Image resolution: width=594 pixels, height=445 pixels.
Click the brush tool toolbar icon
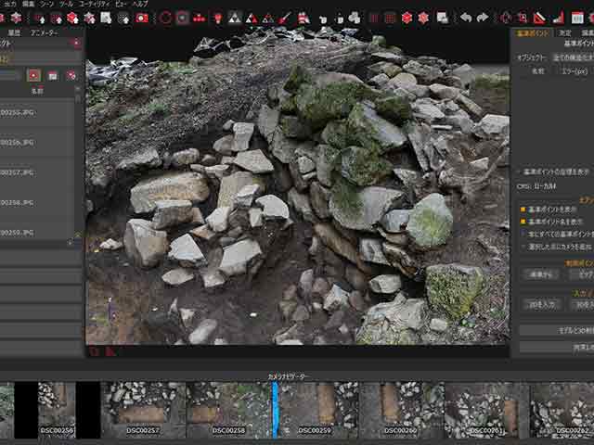click(x=285, y=18)
